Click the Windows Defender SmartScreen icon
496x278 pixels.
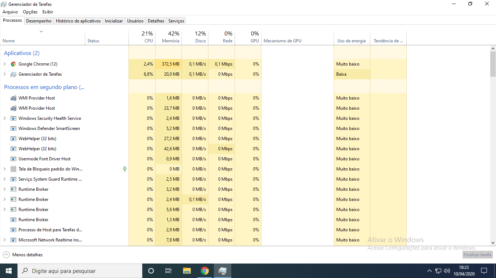tap(13, 129)
